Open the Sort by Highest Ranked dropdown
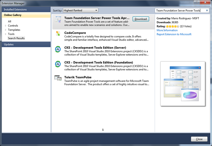This screenshot has height=146, width=212. click(x=80, y=11)
